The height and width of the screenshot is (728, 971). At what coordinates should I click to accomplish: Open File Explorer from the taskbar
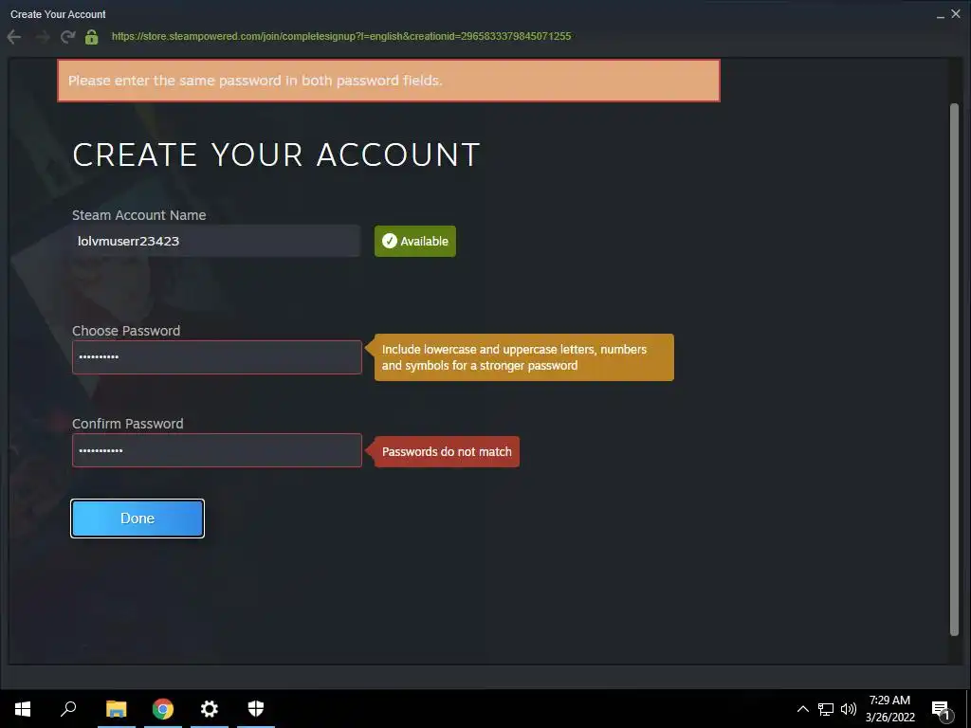coord(117,709)
